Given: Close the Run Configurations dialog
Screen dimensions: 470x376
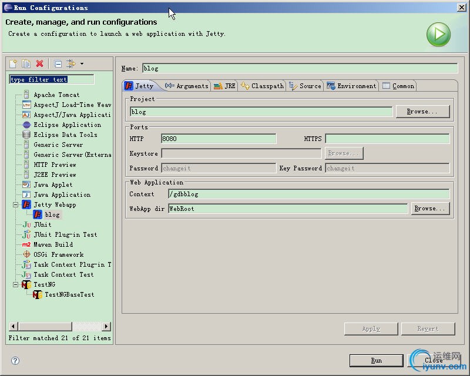Looking at the screenshot, I should pos(462,8).
